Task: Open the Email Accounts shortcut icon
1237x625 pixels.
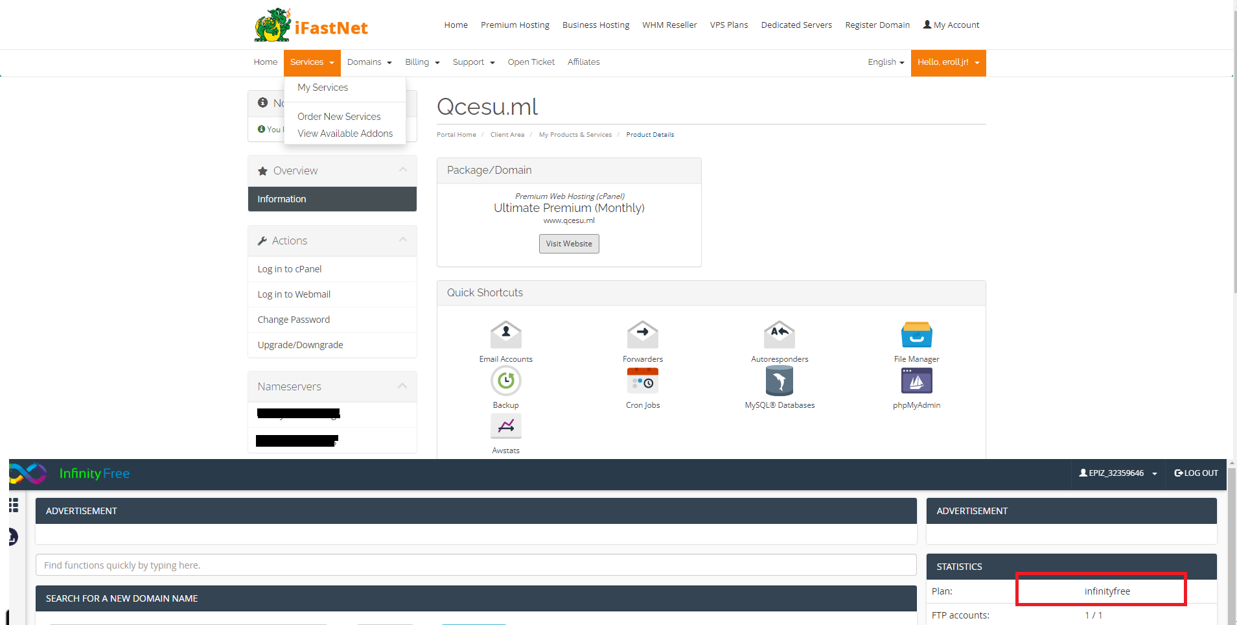Action: pos(506,335)
